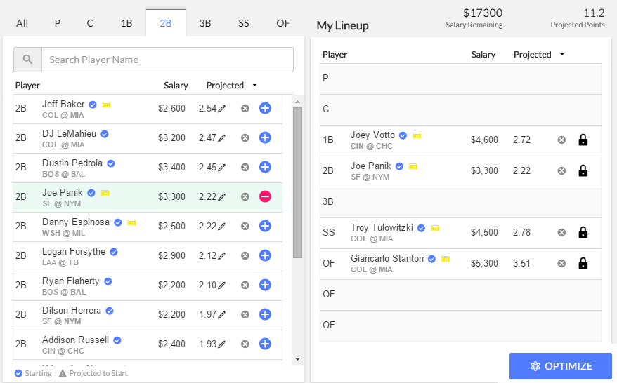Add DJ LeMahieu with plus icon
This screenshot has width=617, height=383.
(265, 137)
